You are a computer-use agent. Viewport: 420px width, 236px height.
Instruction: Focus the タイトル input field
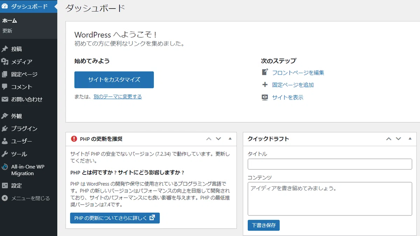tap(330, 164)
